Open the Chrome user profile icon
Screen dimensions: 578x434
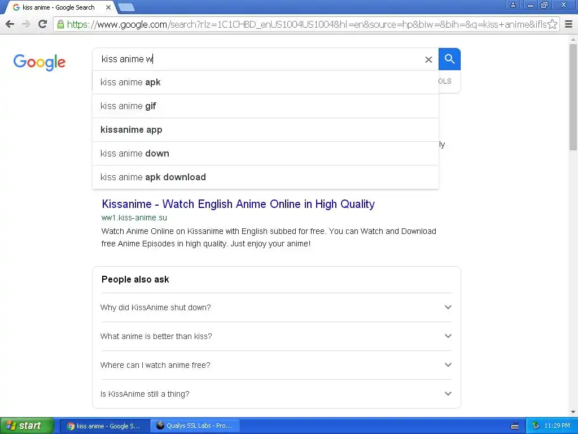tap(513, 5)
